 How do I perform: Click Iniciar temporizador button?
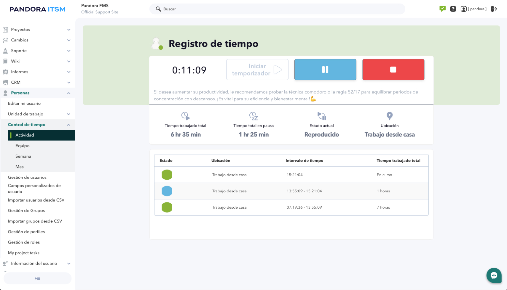[x=257, y=70]
